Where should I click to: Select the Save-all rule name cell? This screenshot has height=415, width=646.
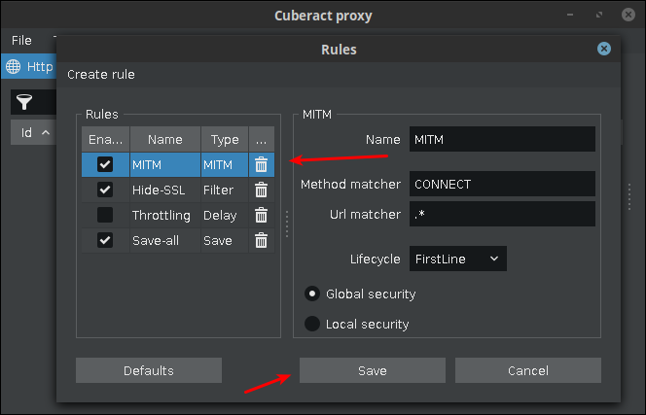165,240
